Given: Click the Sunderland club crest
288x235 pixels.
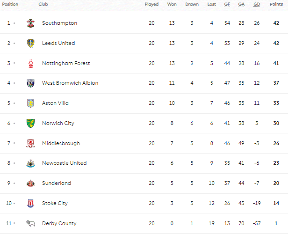Looking at the screenshot, I should [31, 183].
